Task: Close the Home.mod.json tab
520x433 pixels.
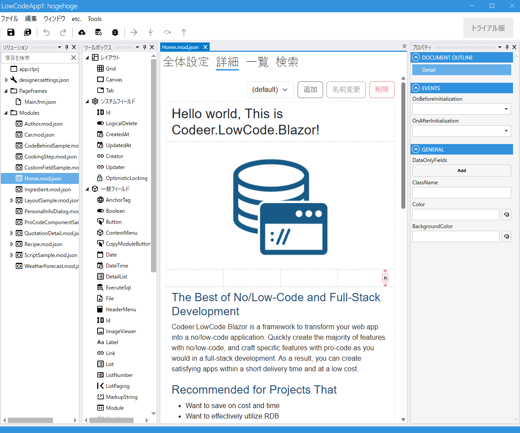Action: [205, 47]
